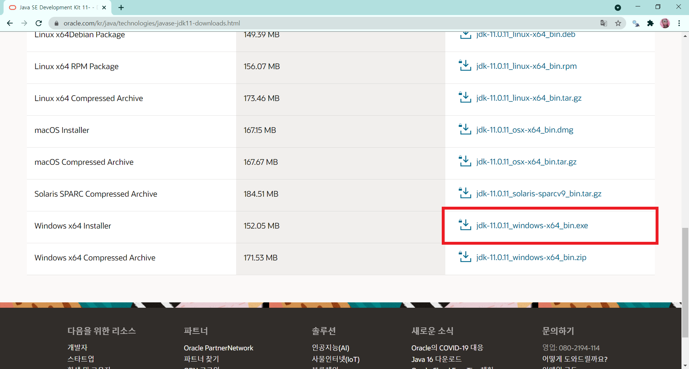Click download icon for osx-x64_bin.tar.gz

pyautogui.click(x=465, y=161)
